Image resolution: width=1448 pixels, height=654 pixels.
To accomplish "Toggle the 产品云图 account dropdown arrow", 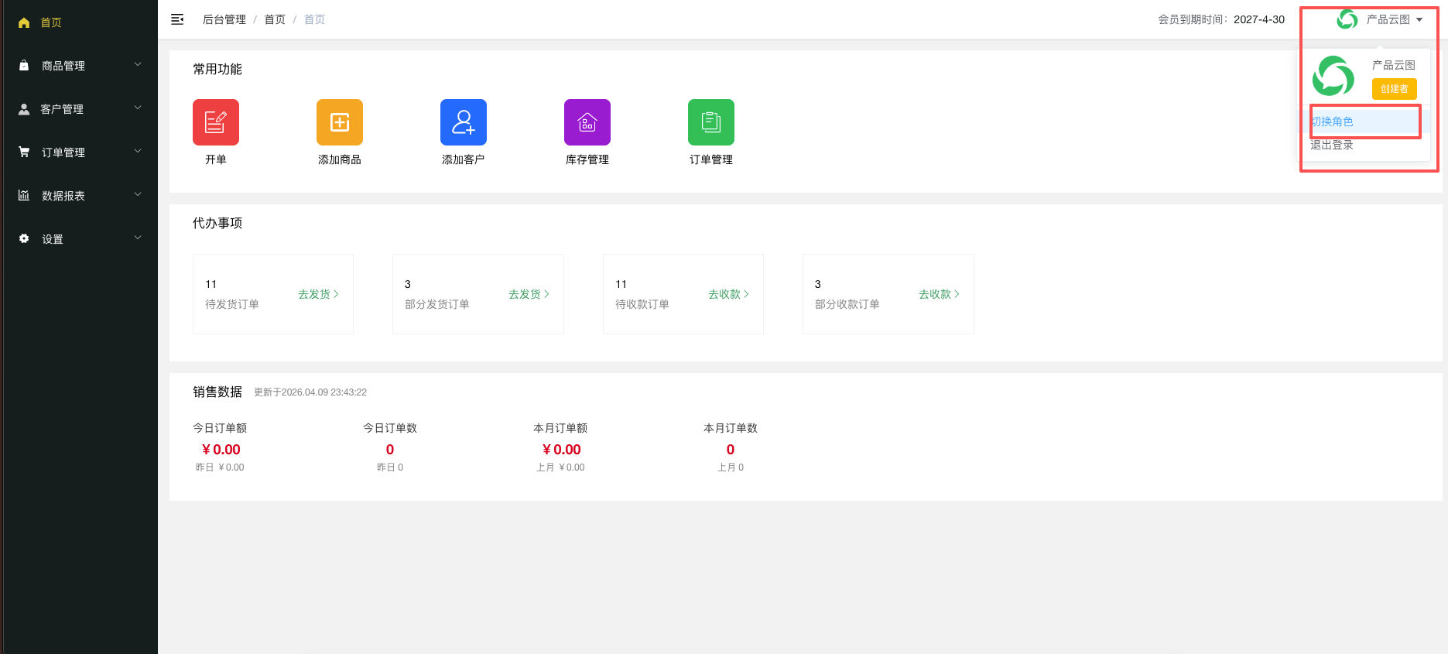I will pos(1419,20).
